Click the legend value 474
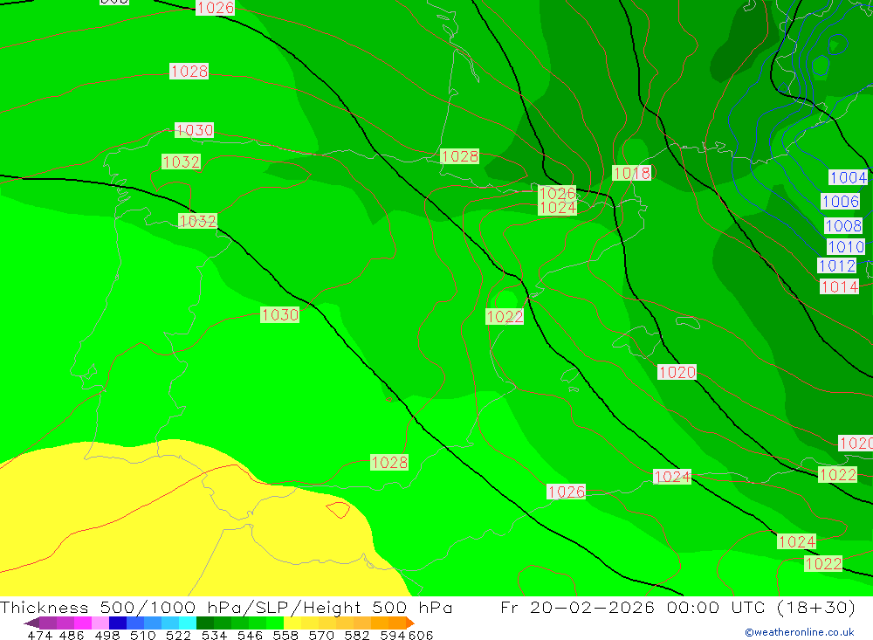The image size is (873, 640). tap(40, 635)
